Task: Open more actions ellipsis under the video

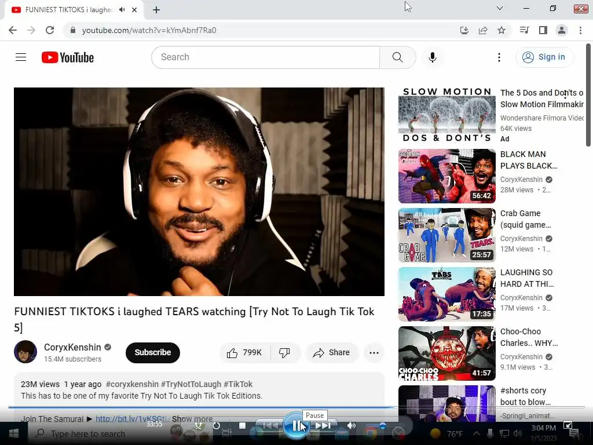Action: pyautogui.click(x=374, y=353)
